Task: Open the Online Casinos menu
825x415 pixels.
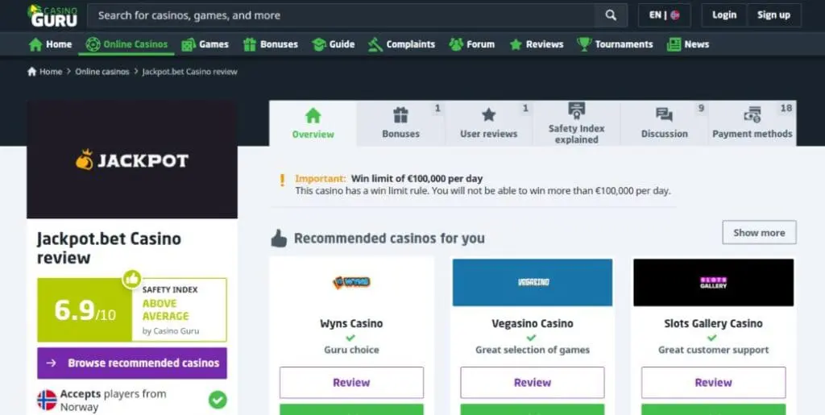Action: click(x=126, y=44)
